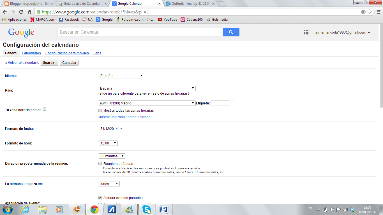Open the week start dropdown showing lunes
This screenshot has height=215, width=383.
click(109, 184)
